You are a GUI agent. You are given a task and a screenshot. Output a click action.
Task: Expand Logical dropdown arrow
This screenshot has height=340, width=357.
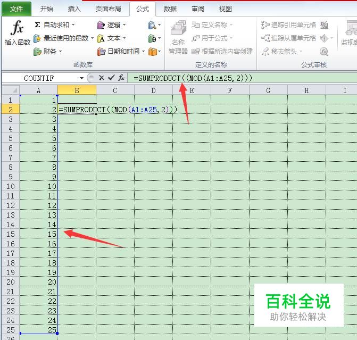coord(124,24)
